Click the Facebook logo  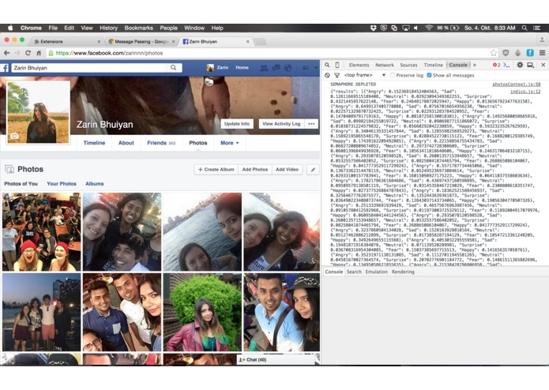(5, 68)
